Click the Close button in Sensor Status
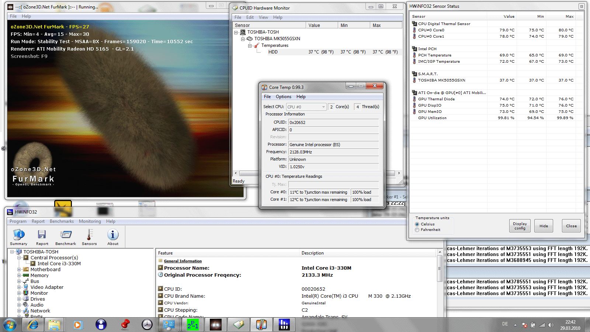This screenshot has height=332, width=590. [571, 226]
